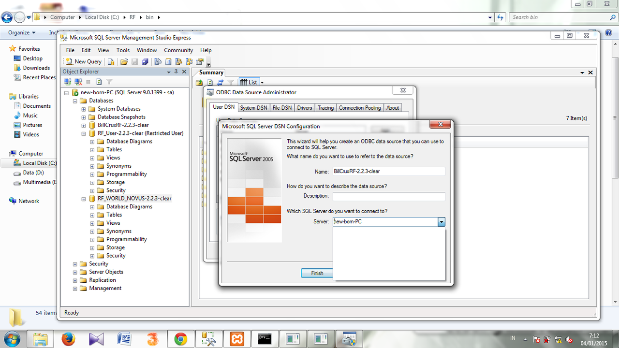Viewport: 619px width, 348px height.
Task: Click the Properties Window toolbar icon
Action: 199,61
